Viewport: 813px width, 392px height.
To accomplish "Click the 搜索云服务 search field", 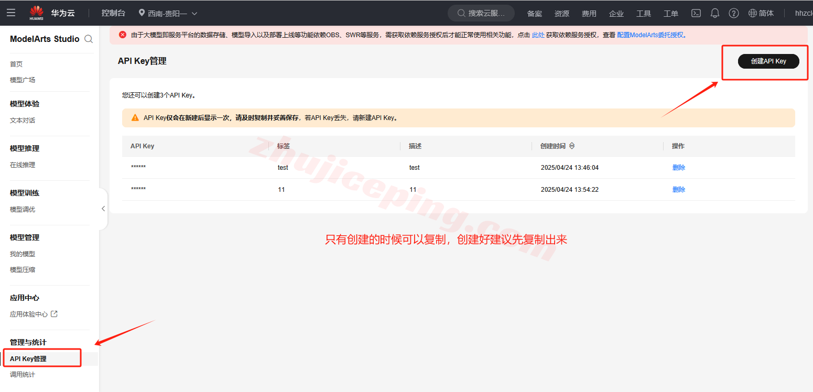I will [x=481, y=13].
